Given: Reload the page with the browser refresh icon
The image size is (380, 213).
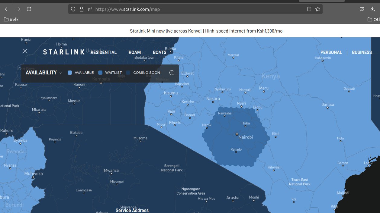Looking at the screenshot, I should click(x=29, y=9).
